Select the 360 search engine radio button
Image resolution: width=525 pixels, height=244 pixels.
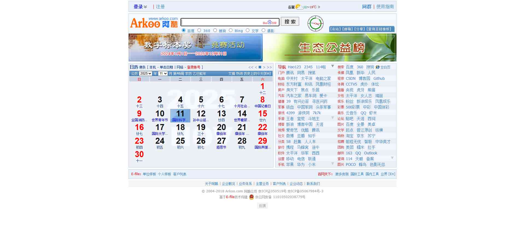(199, 30)
